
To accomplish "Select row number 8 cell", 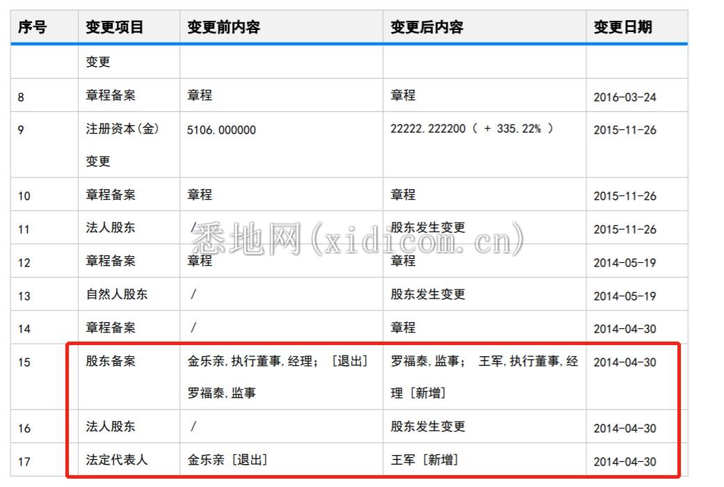I will (x=22, y=97).
